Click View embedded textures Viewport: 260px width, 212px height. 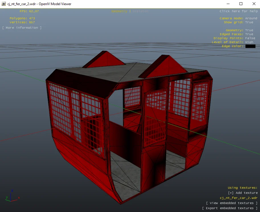tap(232, 203)
